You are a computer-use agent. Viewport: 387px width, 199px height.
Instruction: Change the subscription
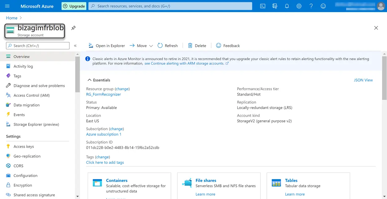pyautogui.click(x=116, y=129)
